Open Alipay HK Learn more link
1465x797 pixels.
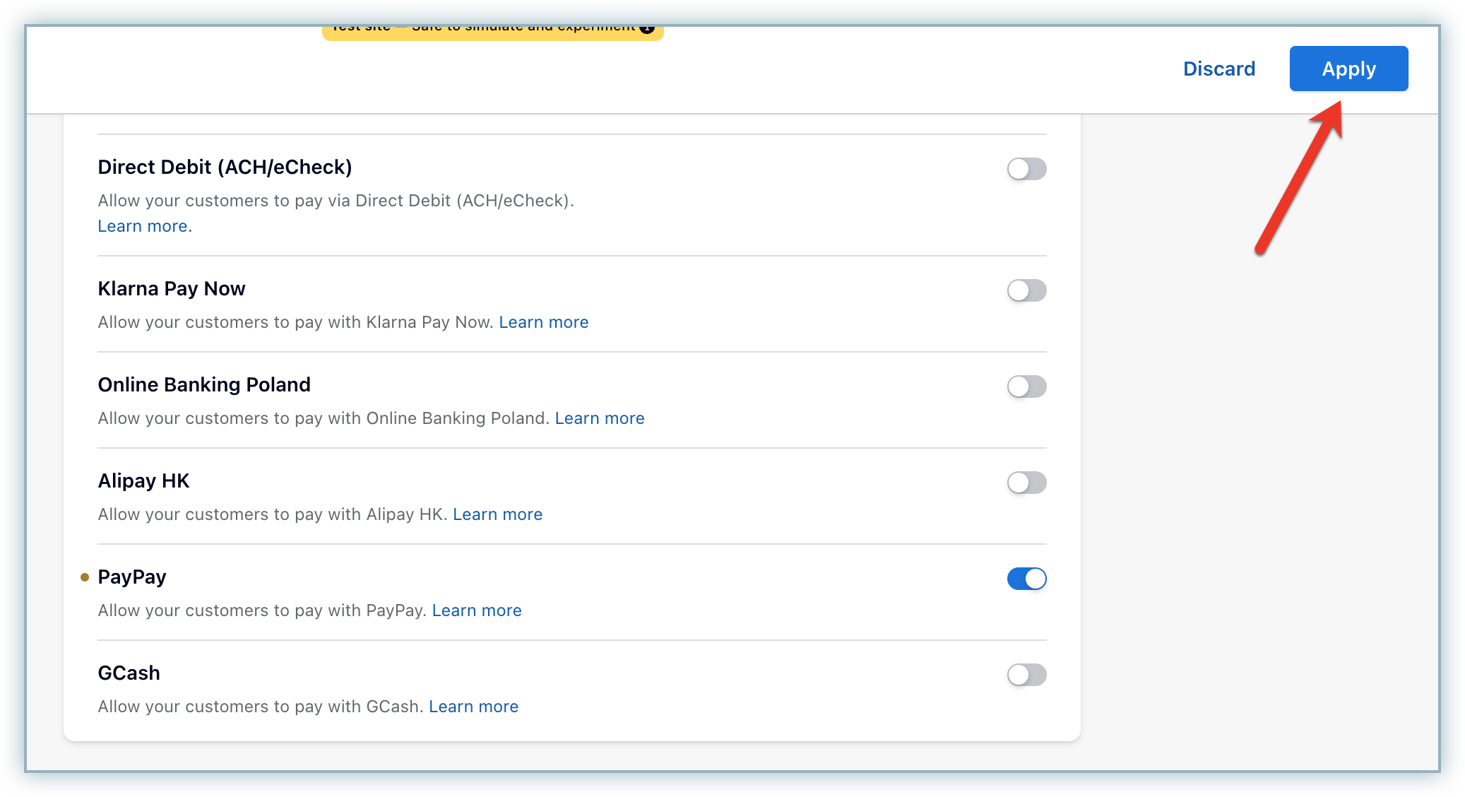pos(498,514)
